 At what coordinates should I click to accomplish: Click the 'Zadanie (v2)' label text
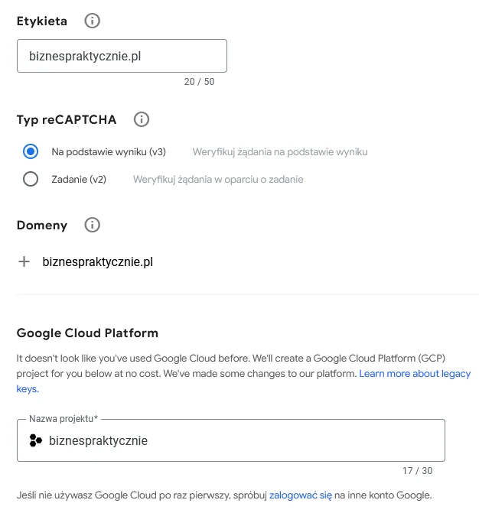click(x=79, y=180)
